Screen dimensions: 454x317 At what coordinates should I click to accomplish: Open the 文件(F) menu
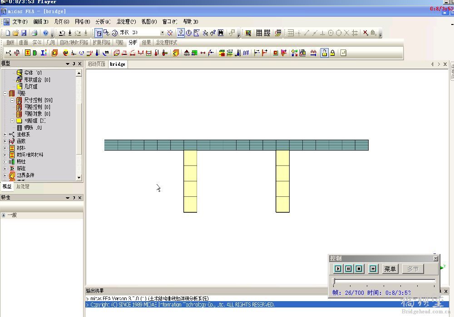coord(20,22)
